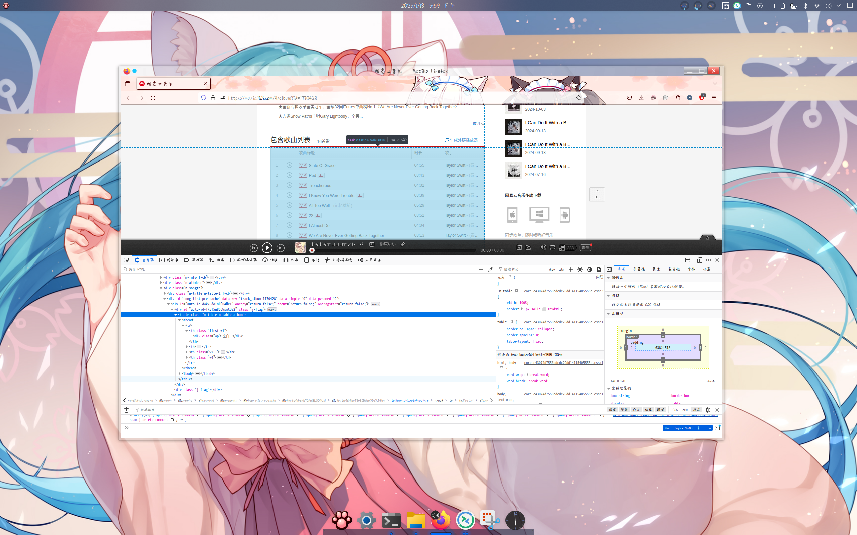Toggle the 警告 warnings console filter

(624, 410)
